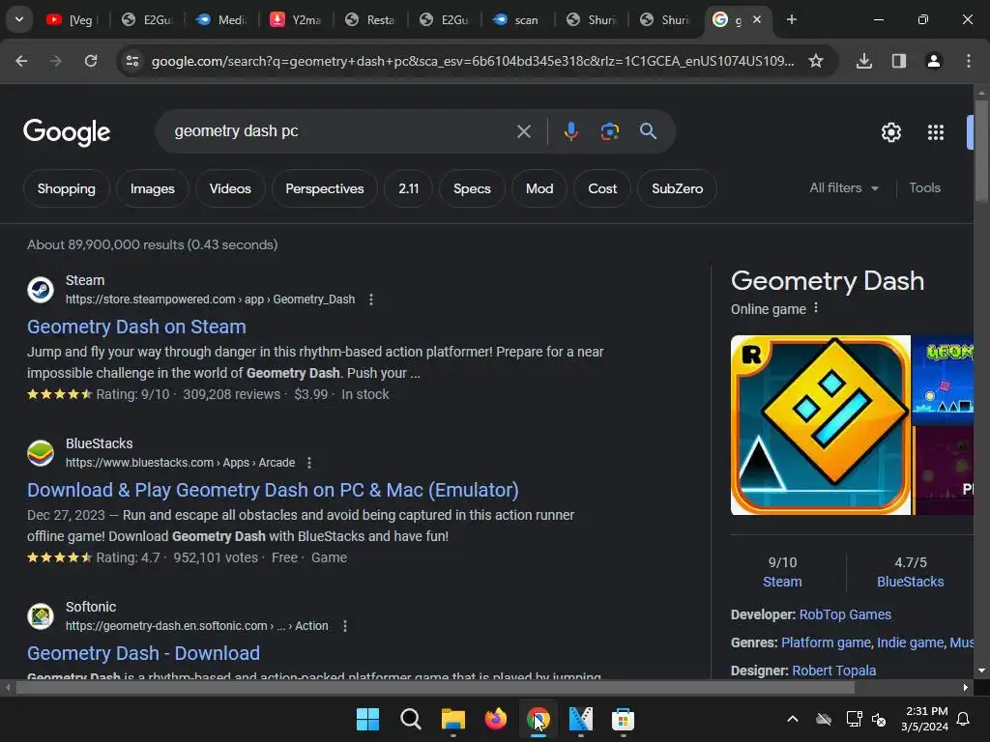
Task: Open more options for BlueStacks result
Action: 309,463
